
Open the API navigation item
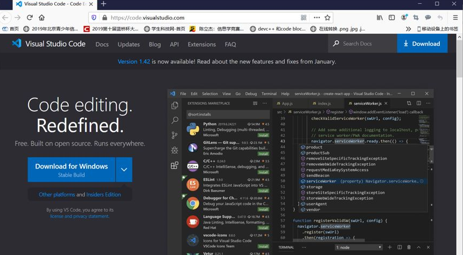click(174, 44)
